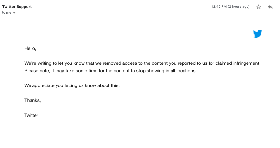
Task: Expand recipient details arrow beside "to me"
Action: coord(14,13)
